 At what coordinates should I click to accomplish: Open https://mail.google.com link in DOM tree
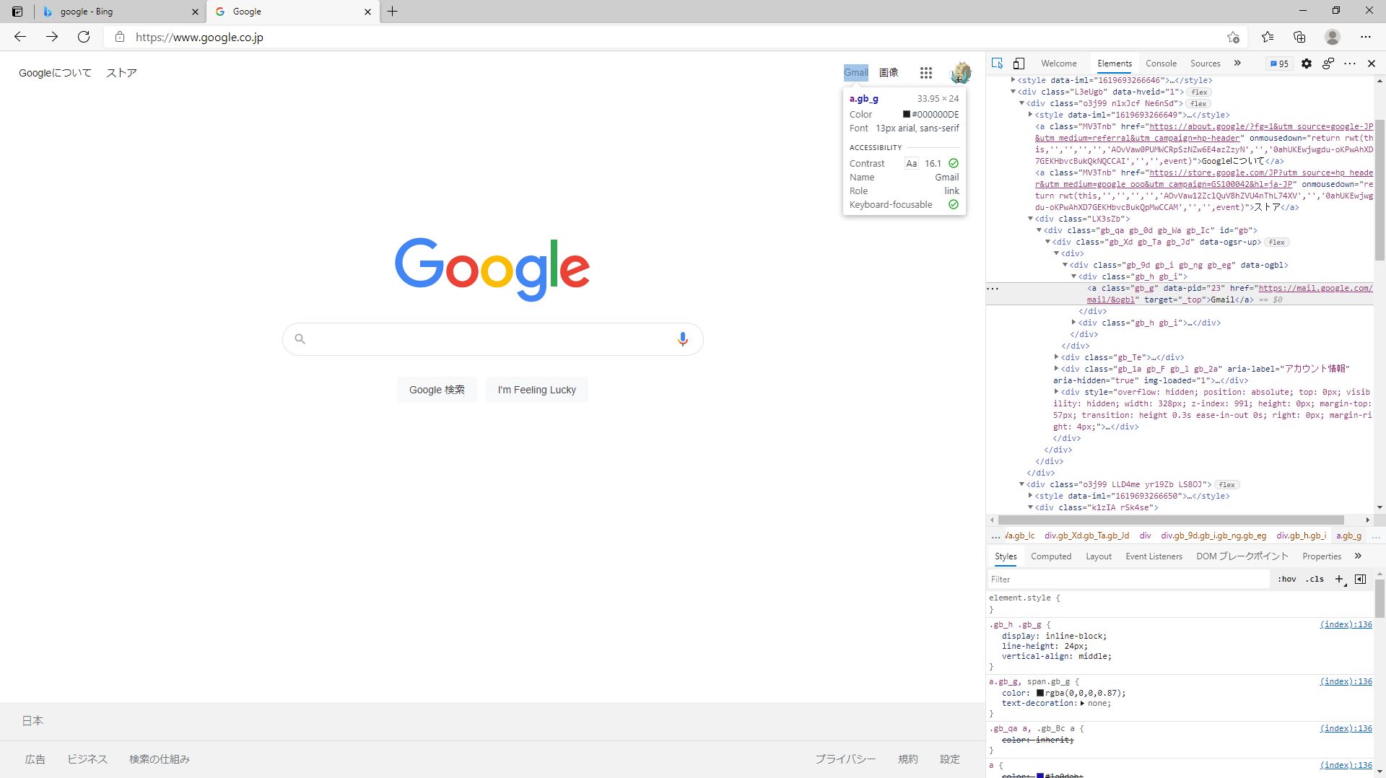(x=1229, y=294)
